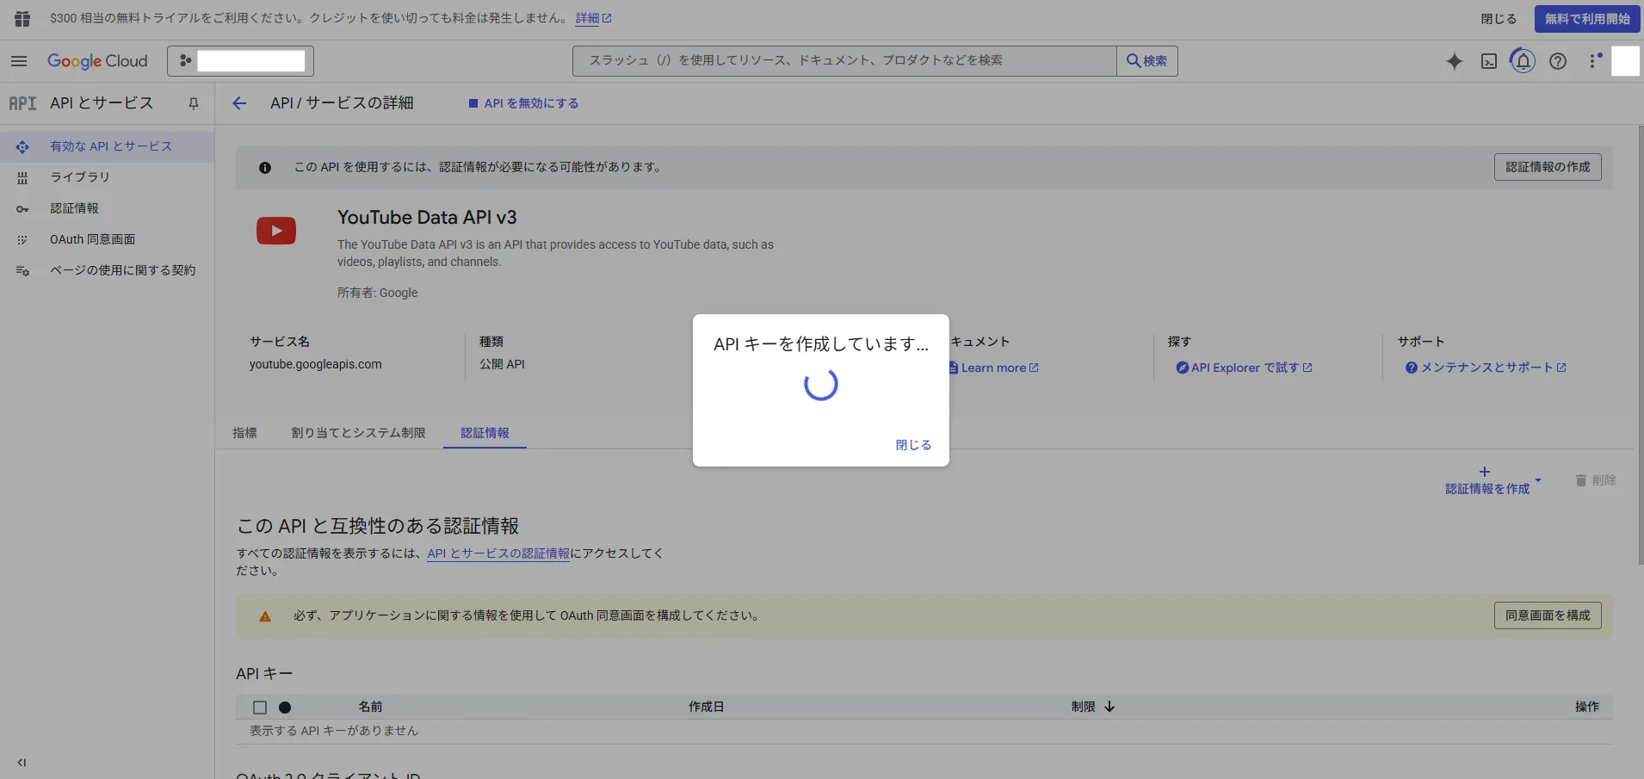Select 有効な API とサービス in sidebar

[107, 146]
